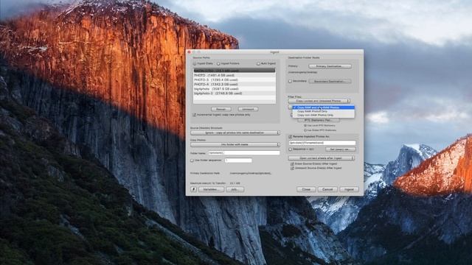Toggle Rename Ingested Photos As checkbox
The height and width of the screenshot is (265, 472).
[291, 137]
